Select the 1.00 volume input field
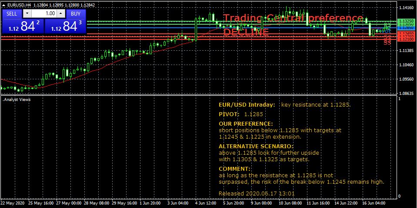The height and width of the screenshot is (208, 417). (x=46, y=13)
